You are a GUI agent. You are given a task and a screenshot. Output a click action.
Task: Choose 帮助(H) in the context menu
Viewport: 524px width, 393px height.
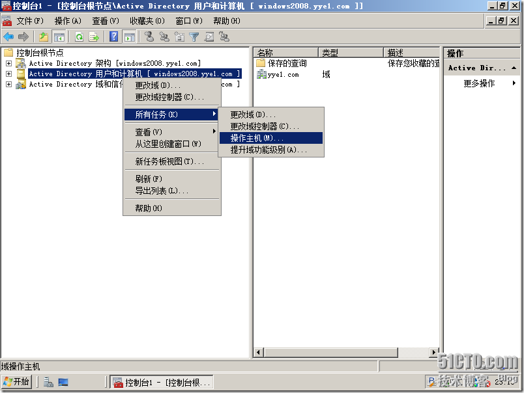point(172,208)
